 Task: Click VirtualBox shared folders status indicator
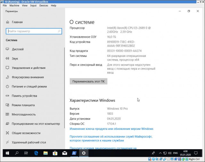click(168, 159)
